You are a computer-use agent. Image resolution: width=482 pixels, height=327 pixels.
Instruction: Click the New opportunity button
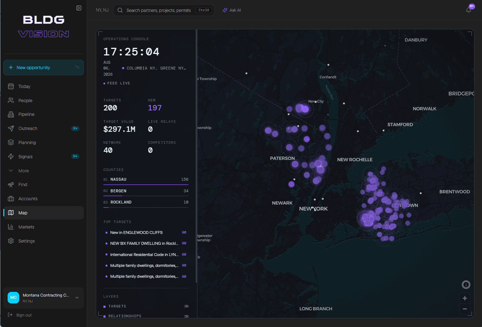[x=43, y=68]
